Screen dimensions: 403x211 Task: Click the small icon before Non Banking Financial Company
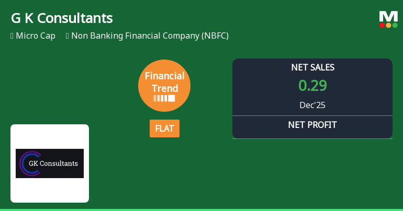tap(68, 36)
